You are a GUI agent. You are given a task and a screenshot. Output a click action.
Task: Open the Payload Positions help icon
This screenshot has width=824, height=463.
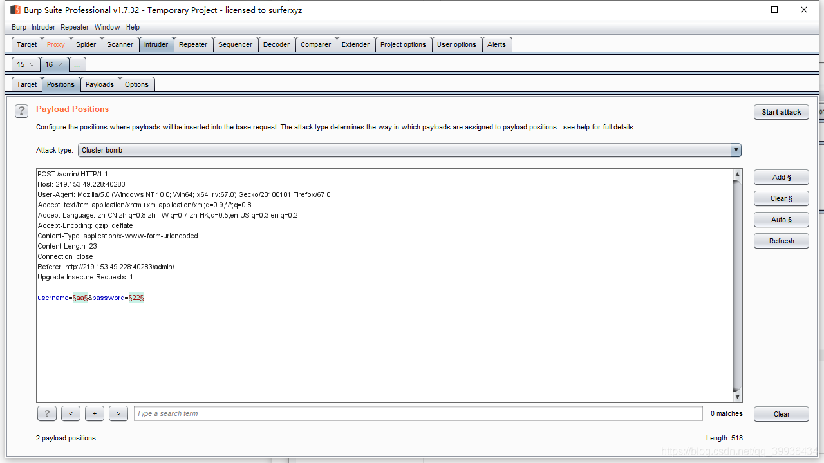coord(21,111)
